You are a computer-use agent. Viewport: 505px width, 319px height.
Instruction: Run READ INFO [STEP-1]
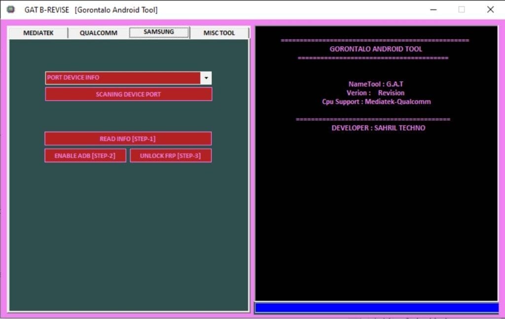pyautogui.click(x=128, y=138)
